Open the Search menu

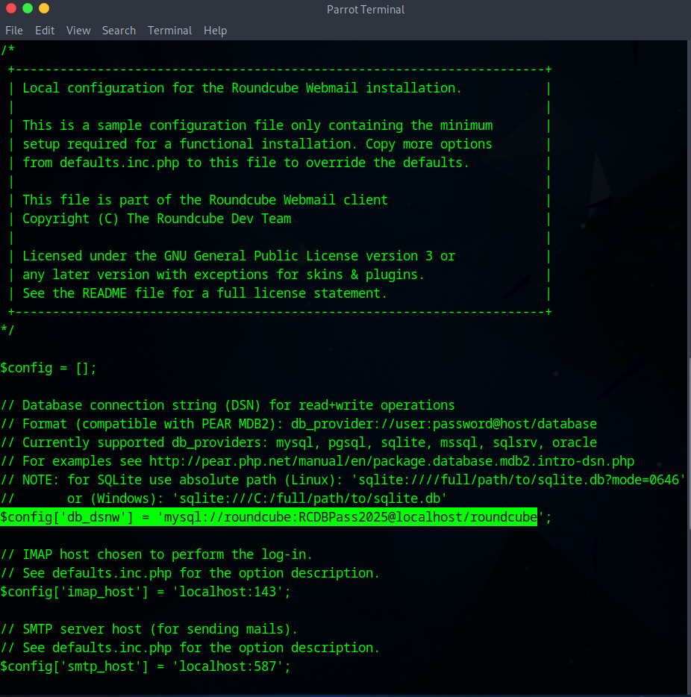click(119, 31)
